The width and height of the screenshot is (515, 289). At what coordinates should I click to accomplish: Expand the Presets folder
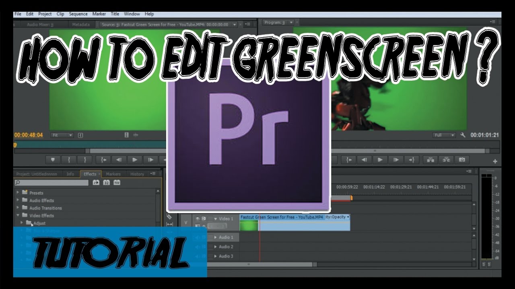18,193
